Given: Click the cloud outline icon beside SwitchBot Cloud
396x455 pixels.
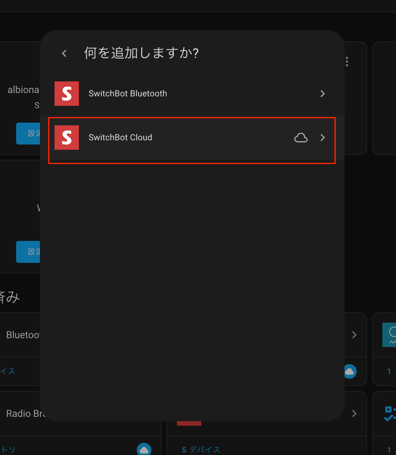Looking at the screenshot, I should [x=301, y=138].
